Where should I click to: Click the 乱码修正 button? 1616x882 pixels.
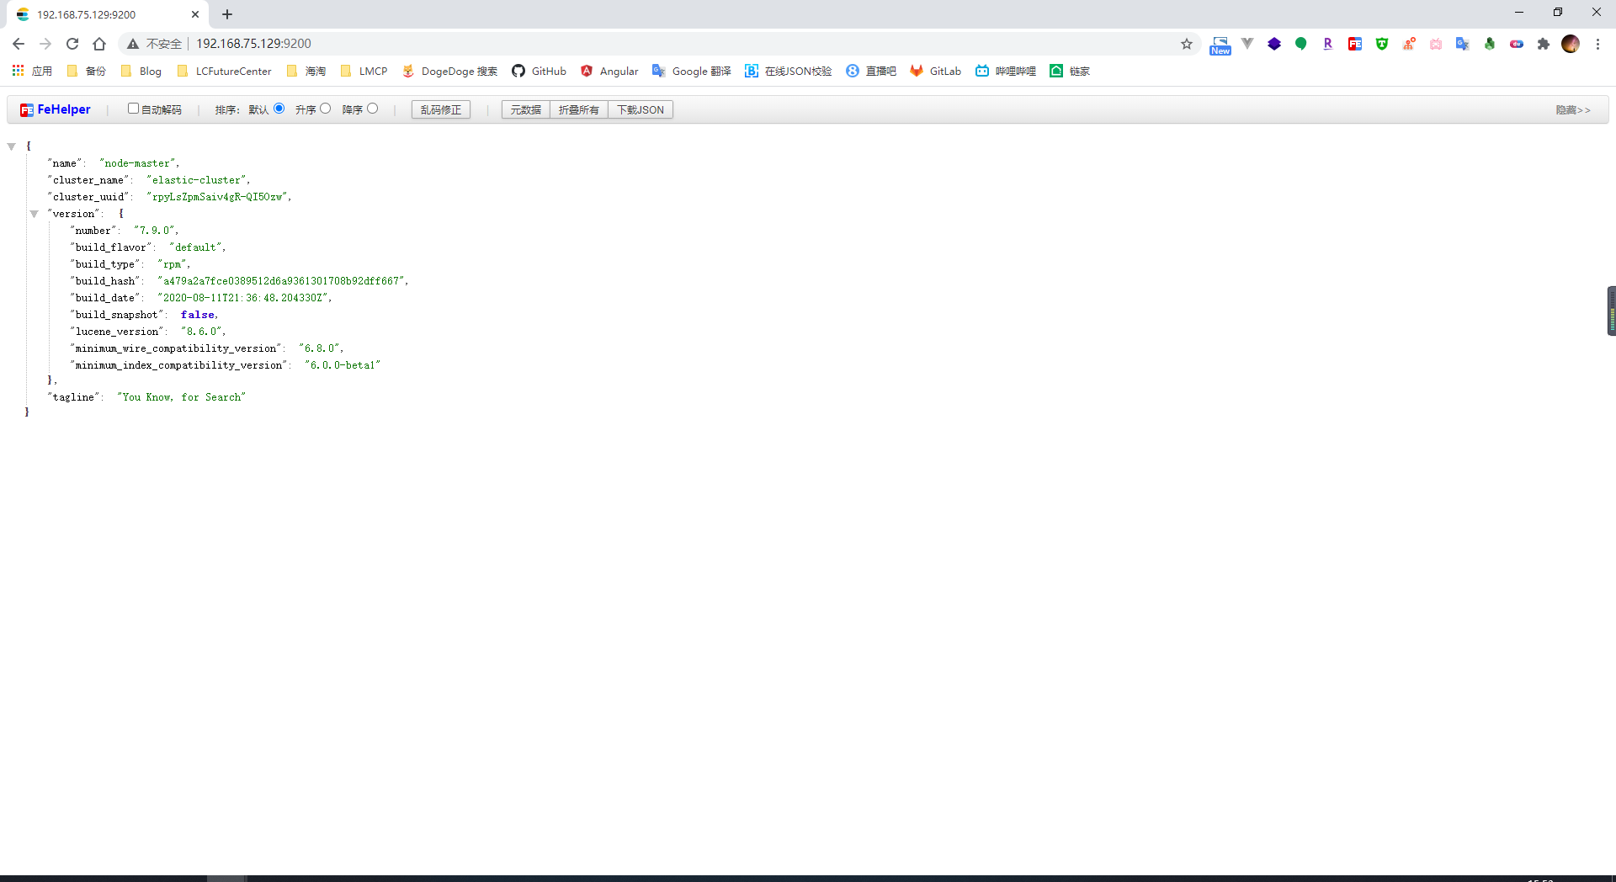tap(441, 109)
